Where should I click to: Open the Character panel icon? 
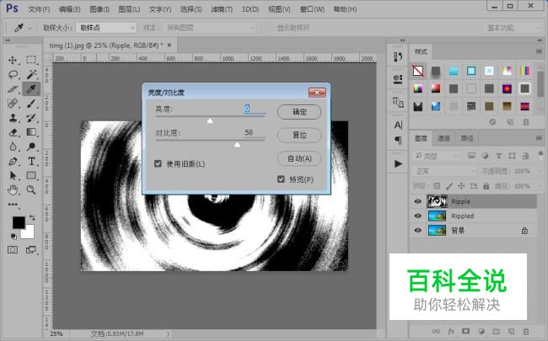(398, 125)
